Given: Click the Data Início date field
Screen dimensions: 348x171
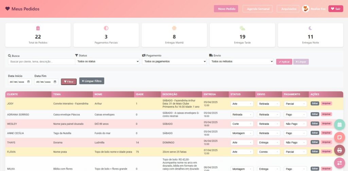Looking at the screenshot, I should coord(20,82).
